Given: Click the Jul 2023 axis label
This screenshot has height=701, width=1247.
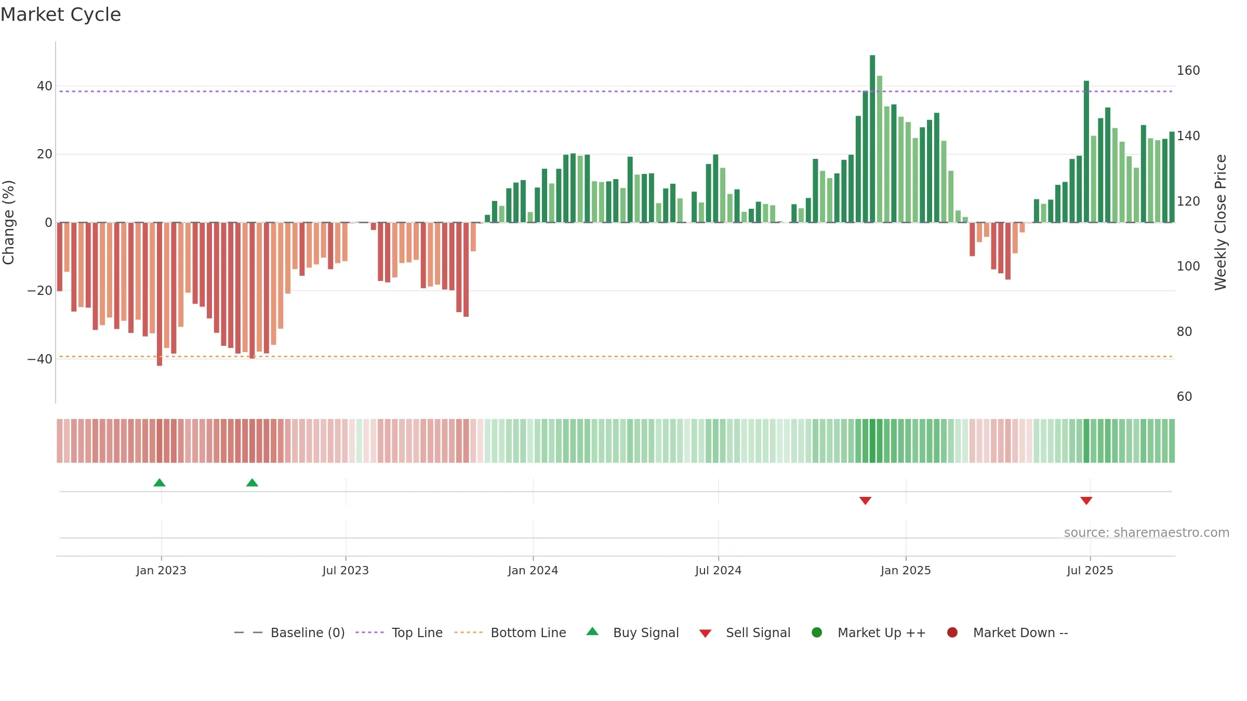Looking at the screenshot, I should 346,570.
